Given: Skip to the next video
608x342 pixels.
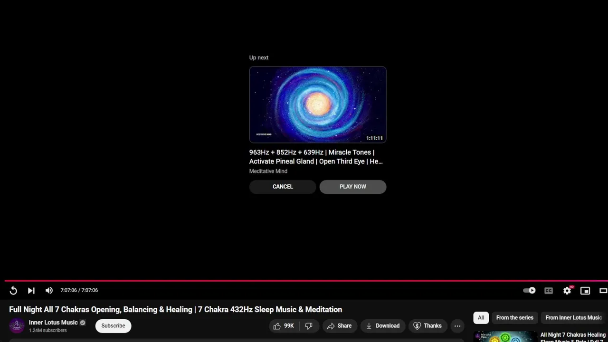Looking at the screenshot, I should 31,290.
